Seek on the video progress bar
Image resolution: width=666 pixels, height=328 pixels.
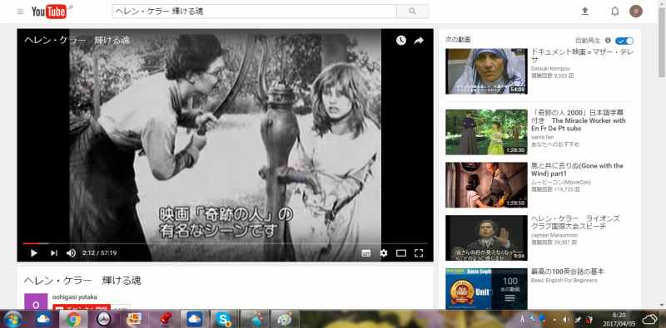[225, 243]
